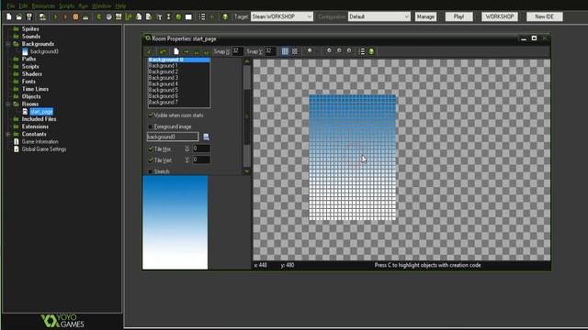Open Global Game Settings in tree
The width and height of the screenshot is (588, 330).
(x=44, y=149)
